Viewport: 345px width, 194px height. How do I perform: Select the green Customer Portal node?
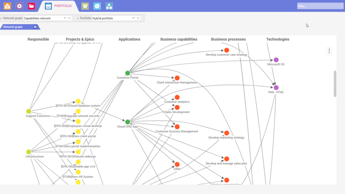click(127, 73)
